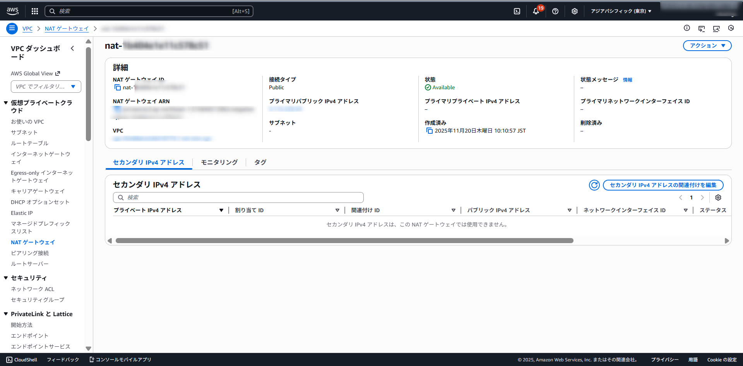Open the アジアパシフィック (東京) region selector
The height and width of the screenshot is (366, 743).
coord(621,11)
